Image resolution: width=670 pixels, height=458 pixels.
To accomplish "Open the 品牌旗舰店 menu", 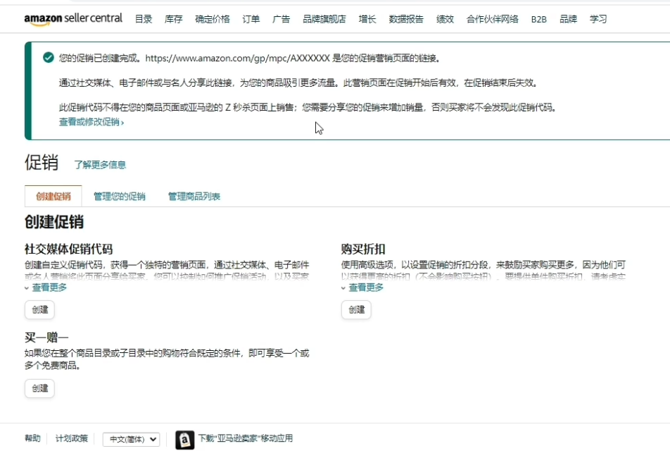I will point(324,19).
